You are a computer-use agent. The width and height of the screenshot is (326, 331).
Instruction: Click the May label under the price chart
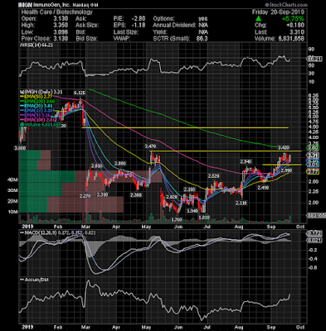(x=147, y=227)
